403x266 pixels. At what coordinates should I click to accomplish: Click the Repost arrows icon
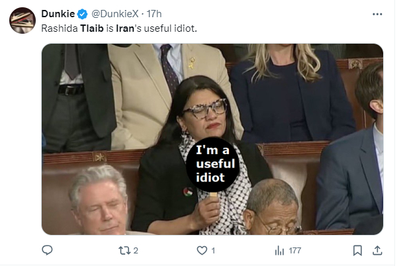pyautogui.click(x=122, y=251)
